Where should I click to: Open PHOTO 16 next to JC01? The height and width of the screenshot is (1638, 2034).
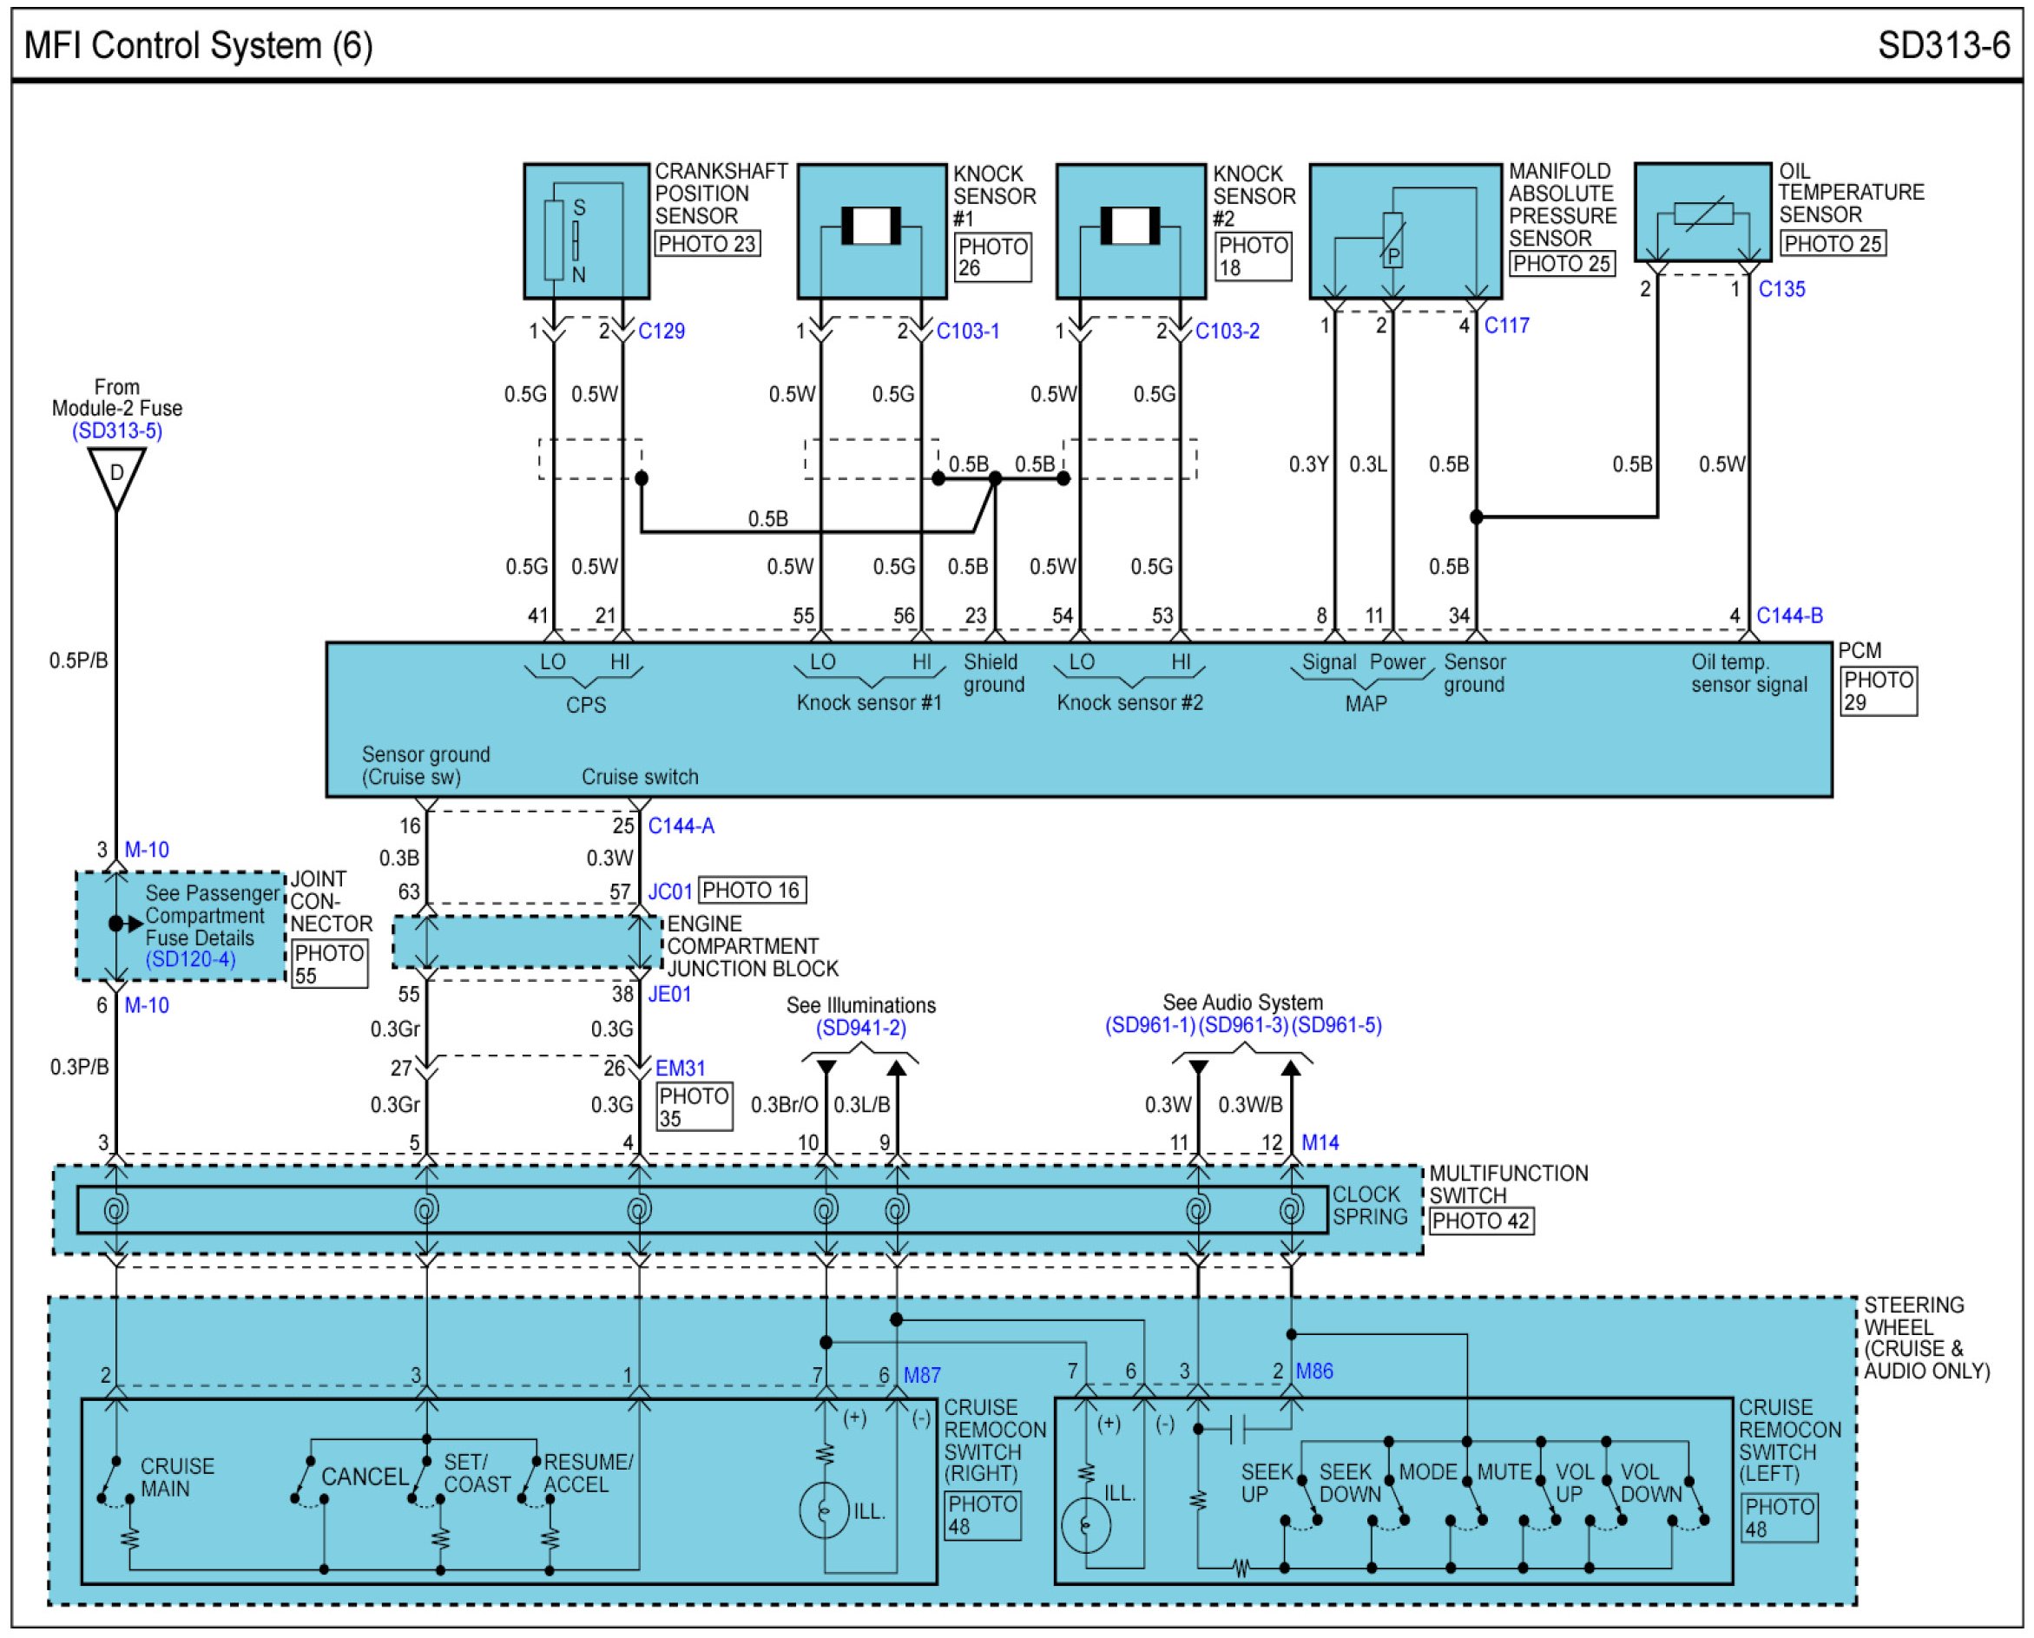751,890
